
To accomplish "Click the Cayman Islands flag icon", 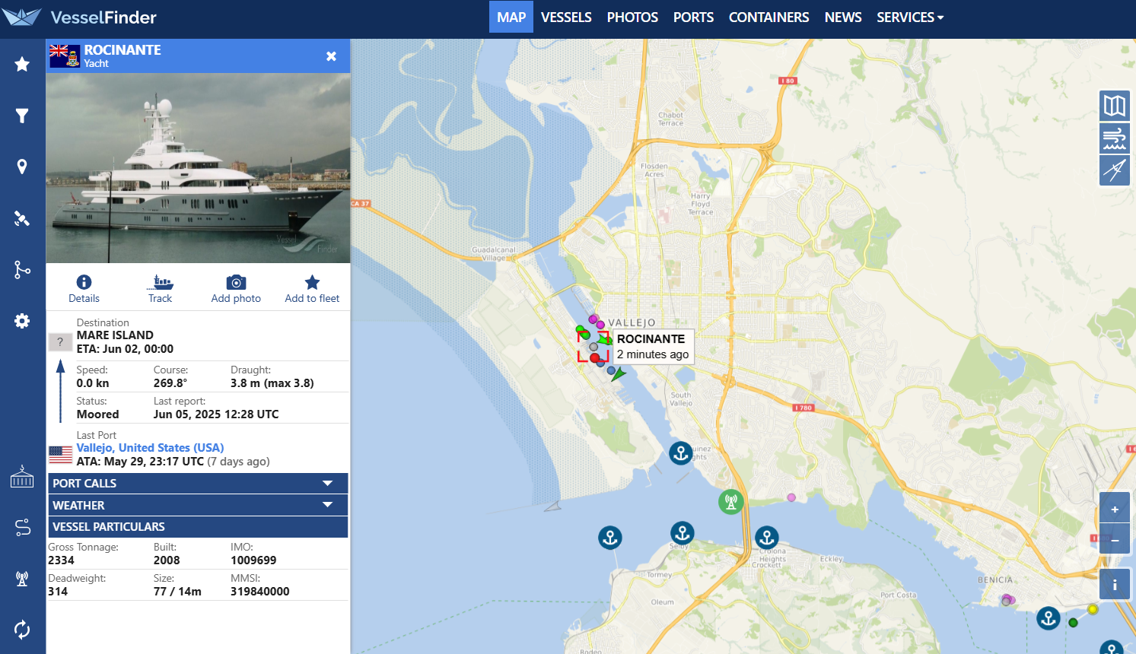I will click(65, 56).
